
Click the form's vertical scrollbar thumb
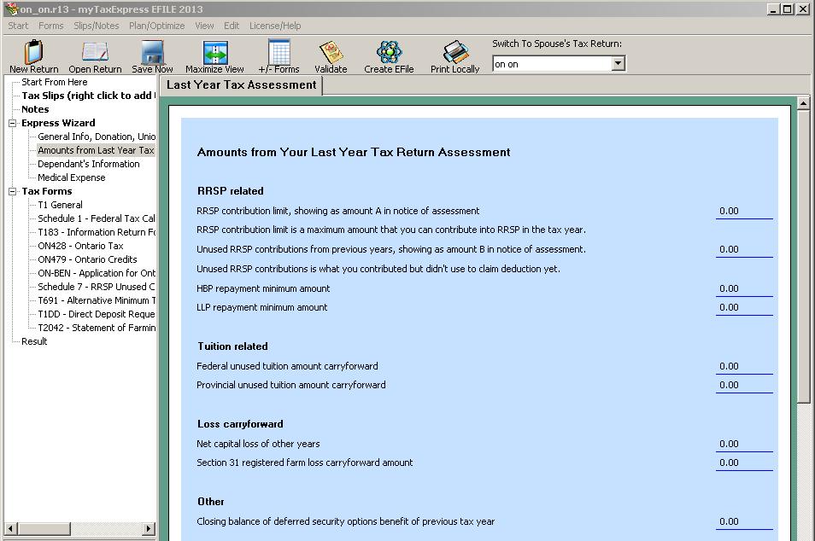[804, 256]
